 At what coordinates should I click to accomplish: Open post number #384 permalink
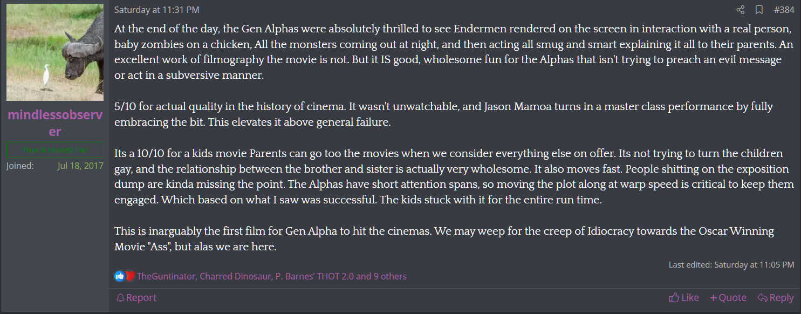784,10
